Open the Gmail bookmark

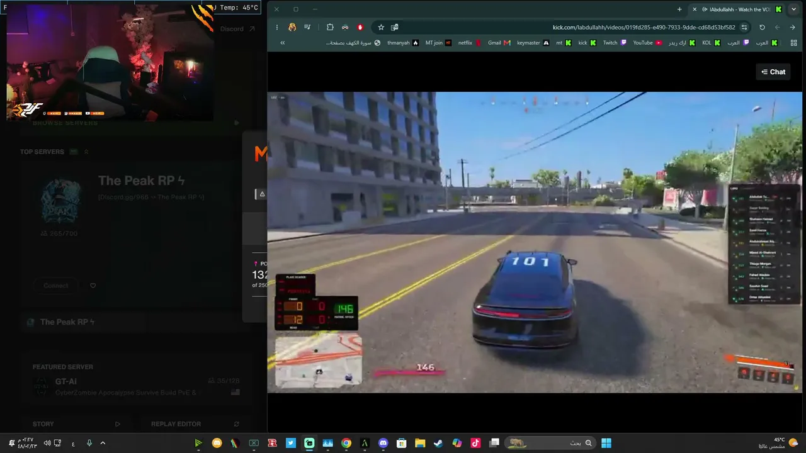(x=499, y=43)
